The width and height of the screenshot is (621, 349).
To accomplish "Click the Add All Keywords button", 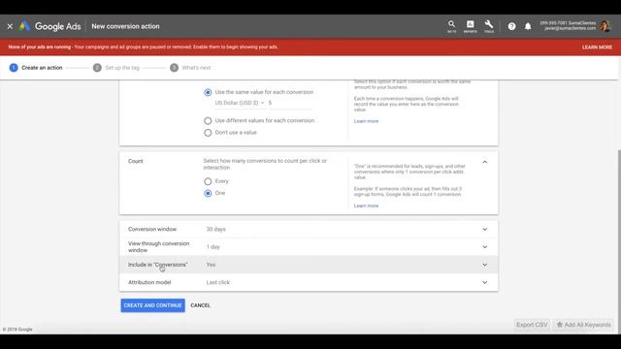I will pyautogui.click(x=583, y=325).
